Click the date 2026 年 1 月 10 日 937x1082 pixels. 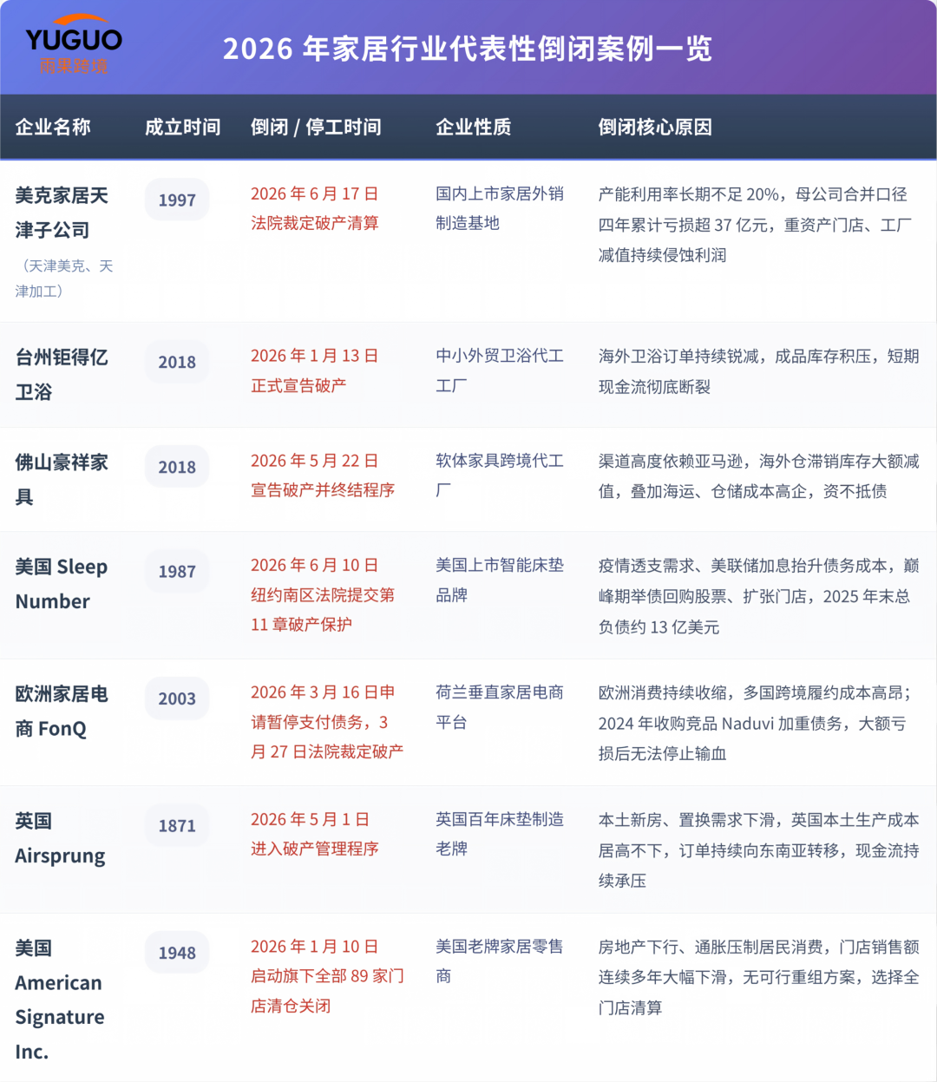[314, 947]
